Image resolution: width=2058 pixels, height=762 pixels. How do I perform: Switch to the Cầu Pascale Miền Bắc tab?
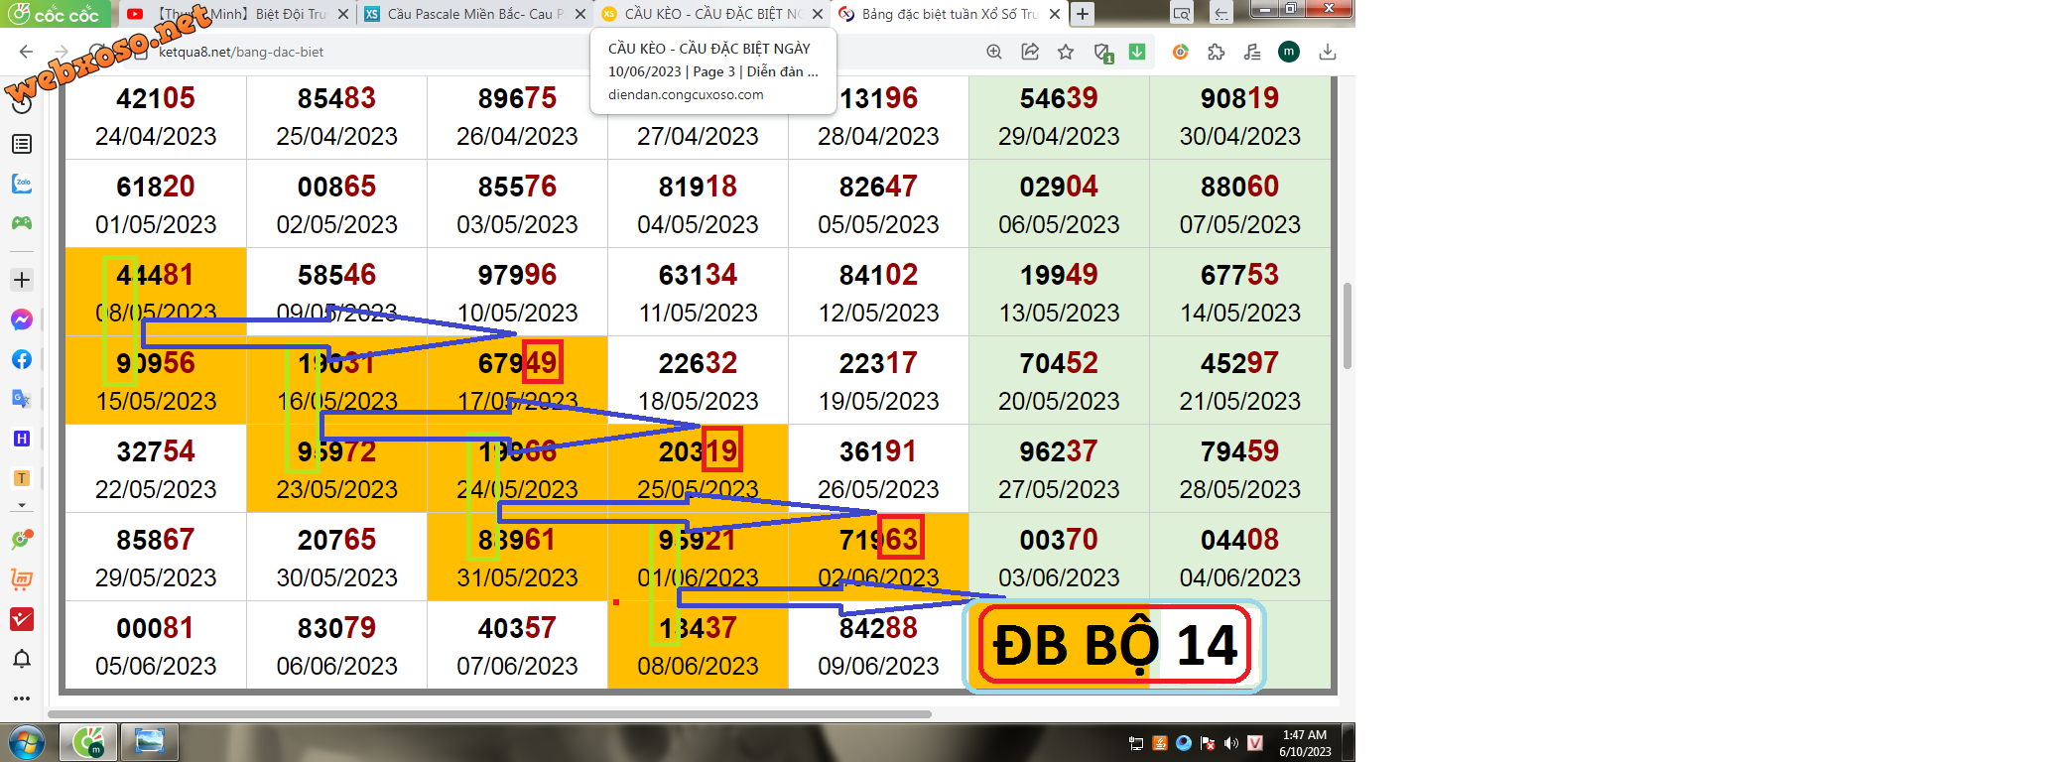(466, 14)
